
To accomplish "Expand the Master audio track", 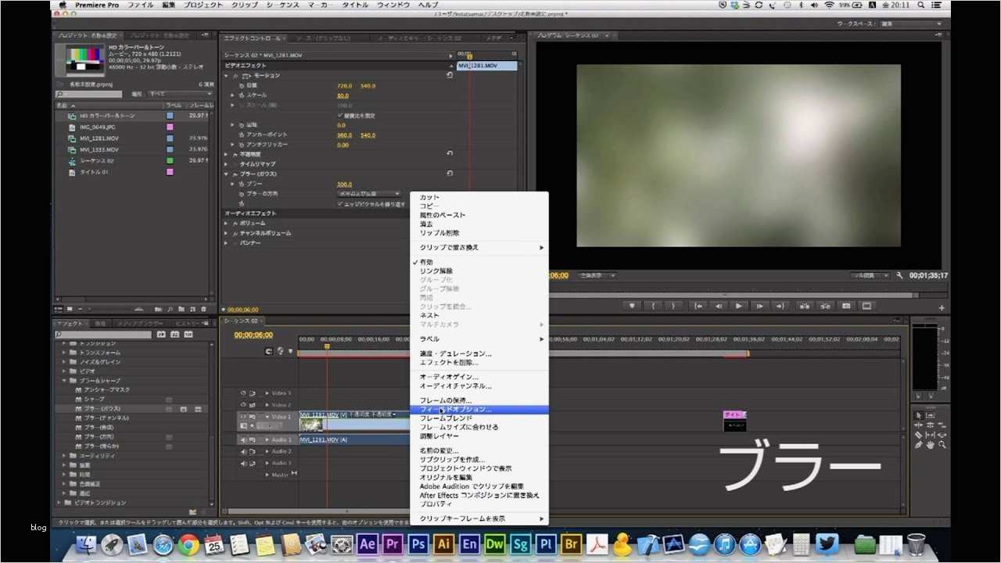I will [x=266, y=475].
